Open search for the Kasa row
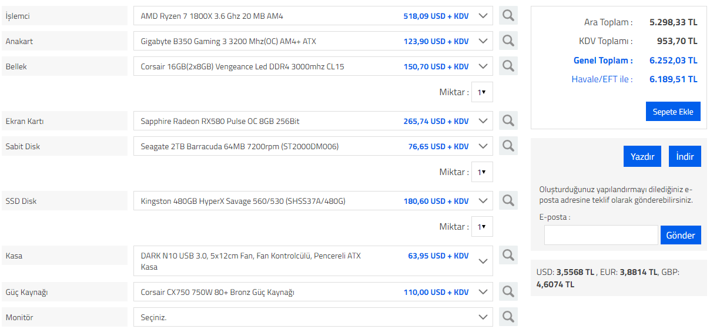 (x=508, y=256)
